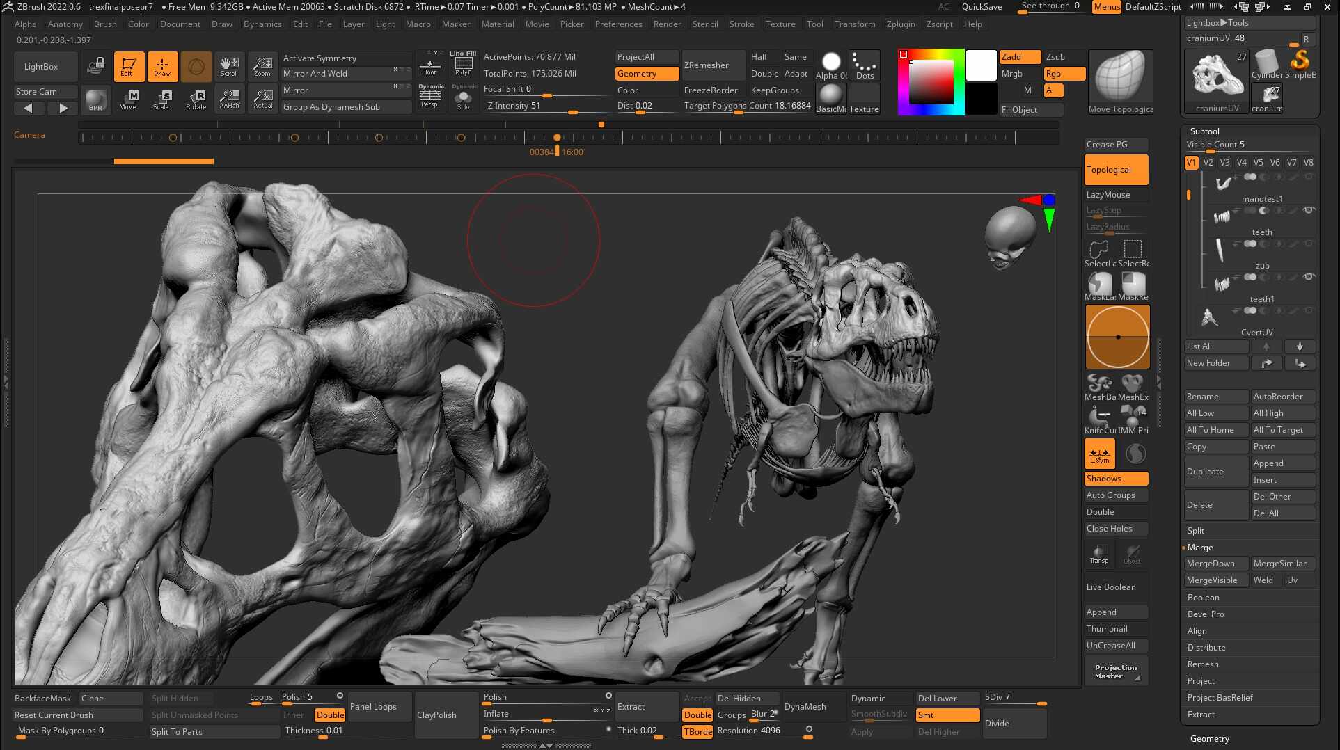Select the KnifeCurve brush
1340x750 pixels.
[x=1098, y=419]
